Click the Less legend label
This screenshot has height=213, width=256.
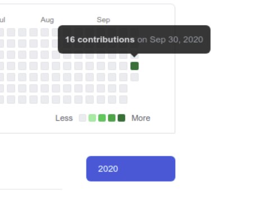coord(64,118)
